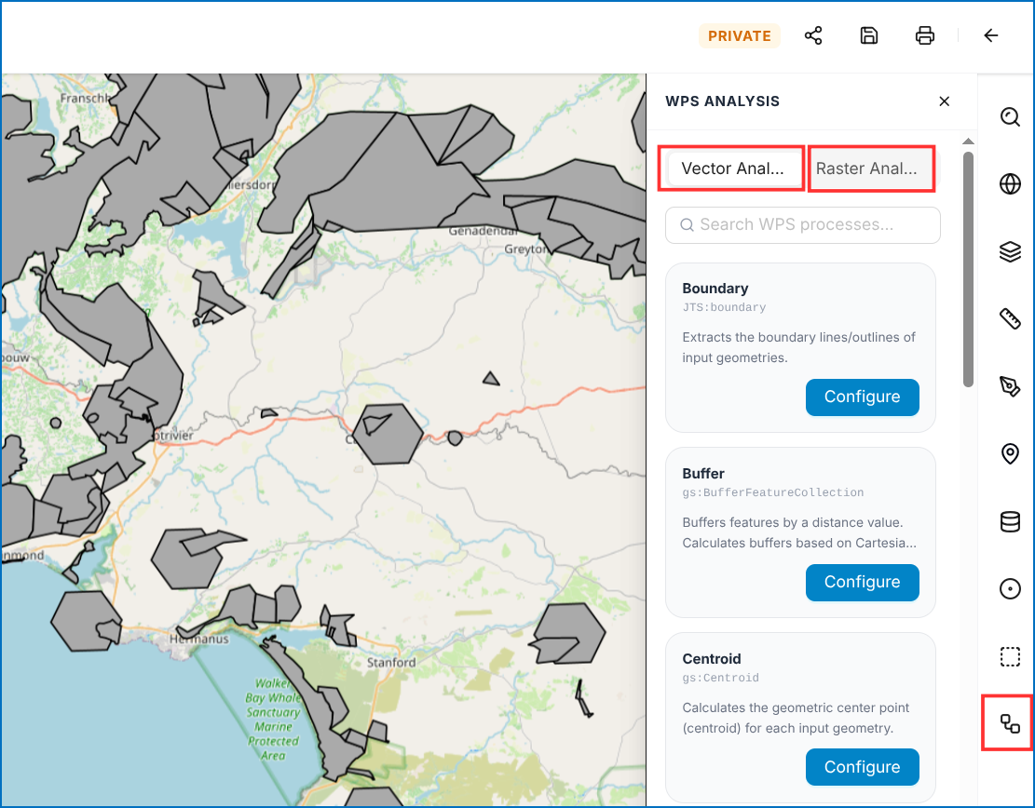
Task: Close the WPS Analysis panel
Action: (944, 101)
